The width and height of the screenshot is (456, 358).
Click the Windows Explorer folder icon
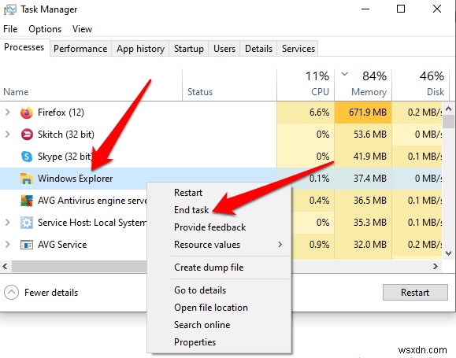(27, 179)
